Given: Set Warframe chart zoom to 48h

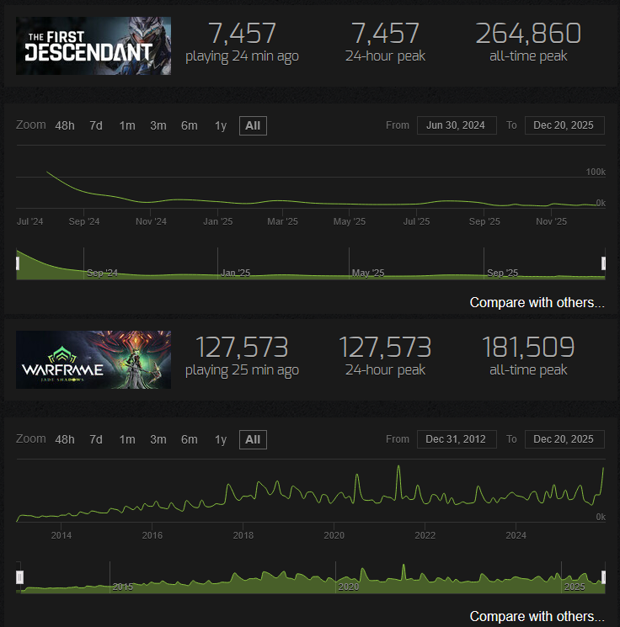Looking at the screenshot, I should tap(65, 439).
